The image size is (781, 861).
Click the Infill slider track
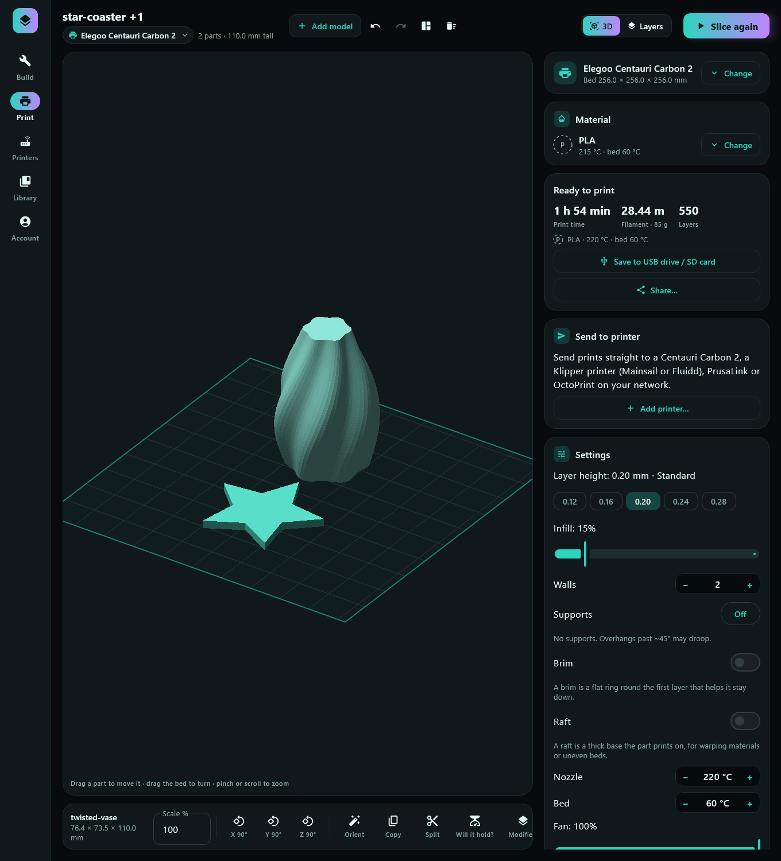pyautogui.click(x=657, y=554)
